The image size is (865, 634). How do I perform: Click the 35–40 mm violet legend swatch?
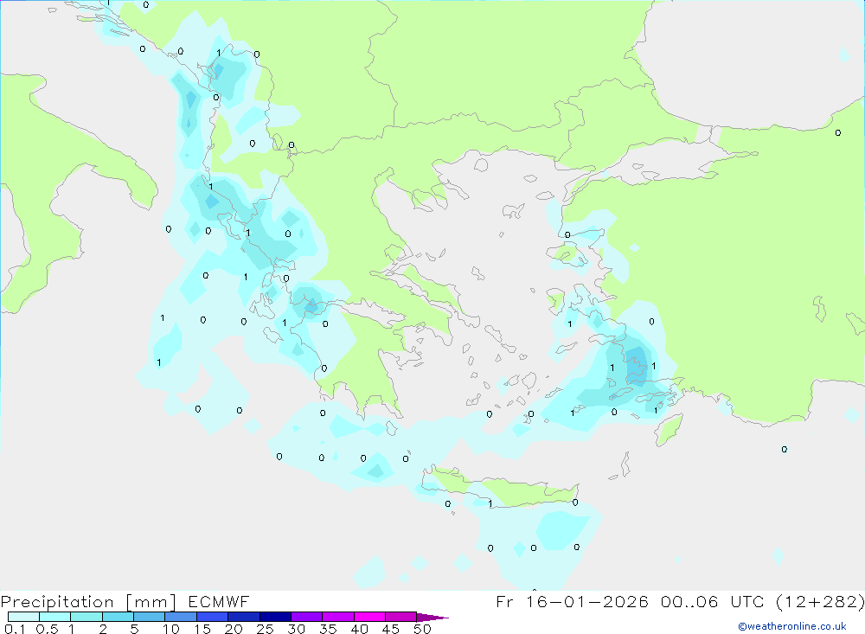click(338, 617)
